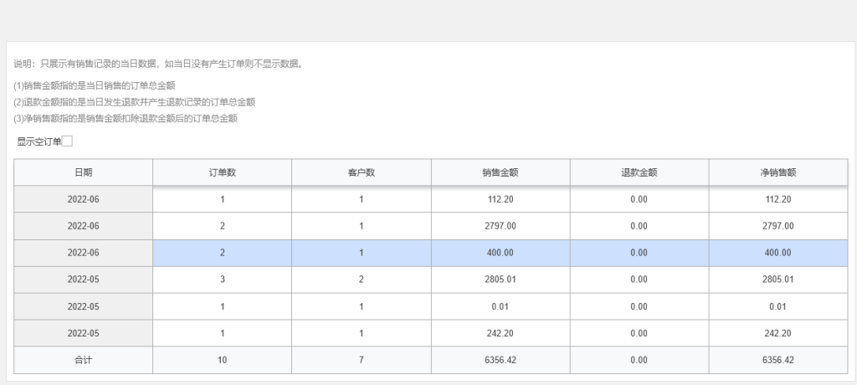
Task: Click the 显示空订单 label text
Action: coord(38,141)
